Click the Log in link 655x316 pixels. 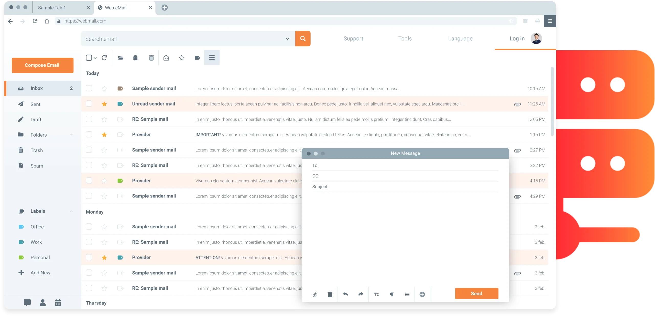point(517,39)
